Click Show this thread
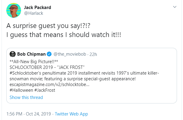The image size is (183, 120). click(26, 97)
